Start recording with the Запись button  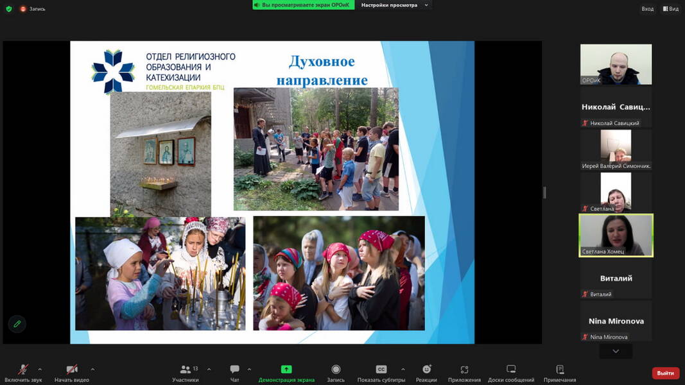coord(336,373)
